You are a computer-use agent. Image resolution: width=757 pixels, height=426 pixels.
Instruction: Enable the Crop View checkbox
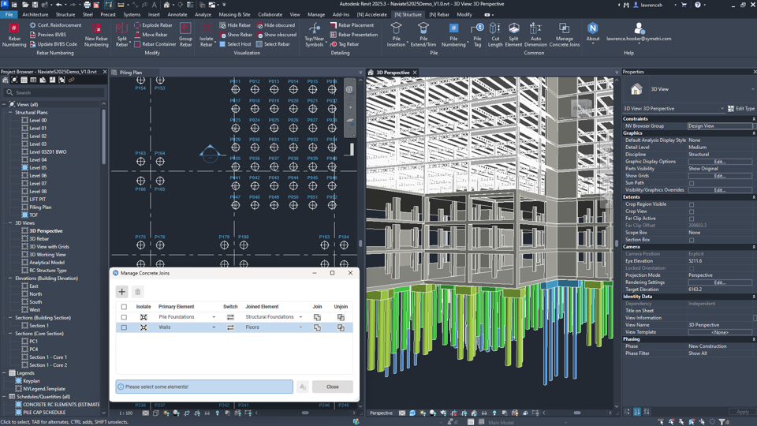692,211
